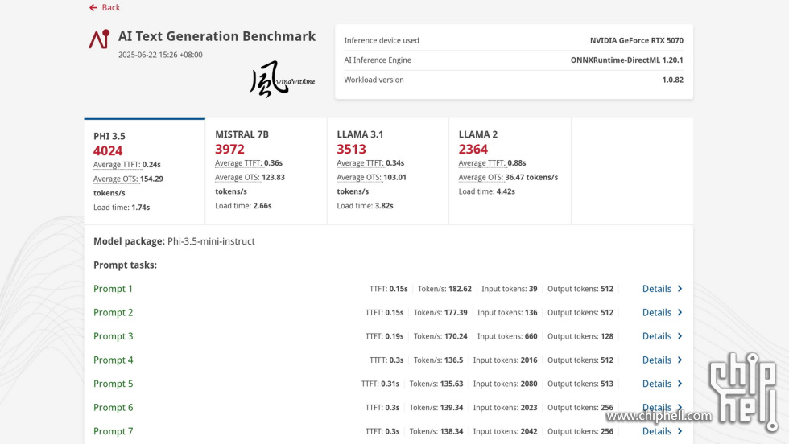789x444 pixels.
Task: Click the Prompt 4 label
Action: pyautogui.click(x=114, y=360)
